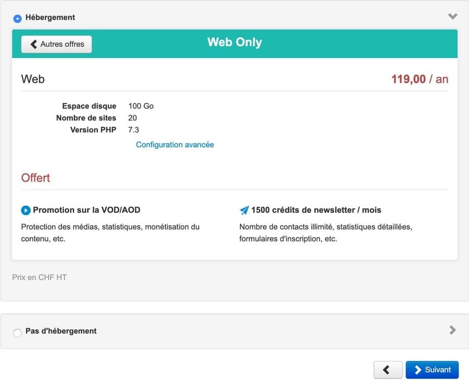Click the Version PHP value 7.3
The image size is (469, 381).
133,130
